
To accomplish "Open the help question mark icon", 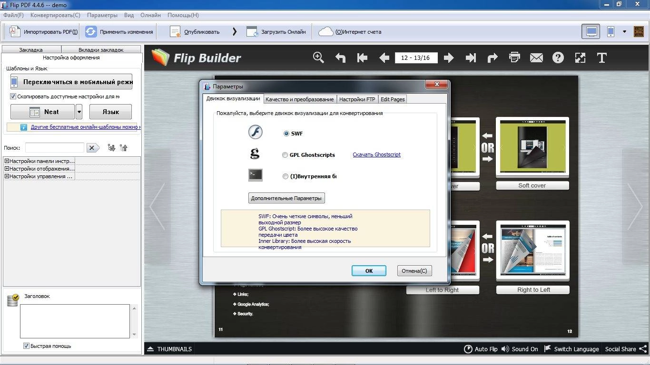I will [x=558, y=58].
